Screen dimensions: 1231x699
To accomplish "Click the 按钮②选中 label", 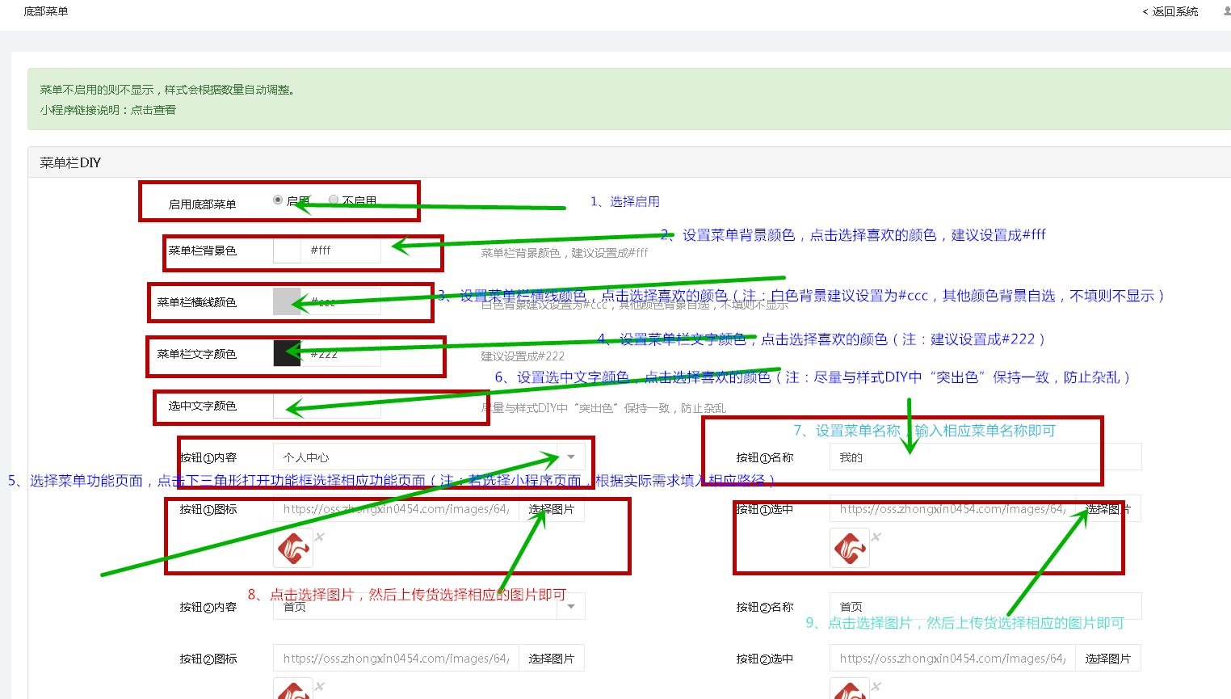I will (x=765, y=659).
